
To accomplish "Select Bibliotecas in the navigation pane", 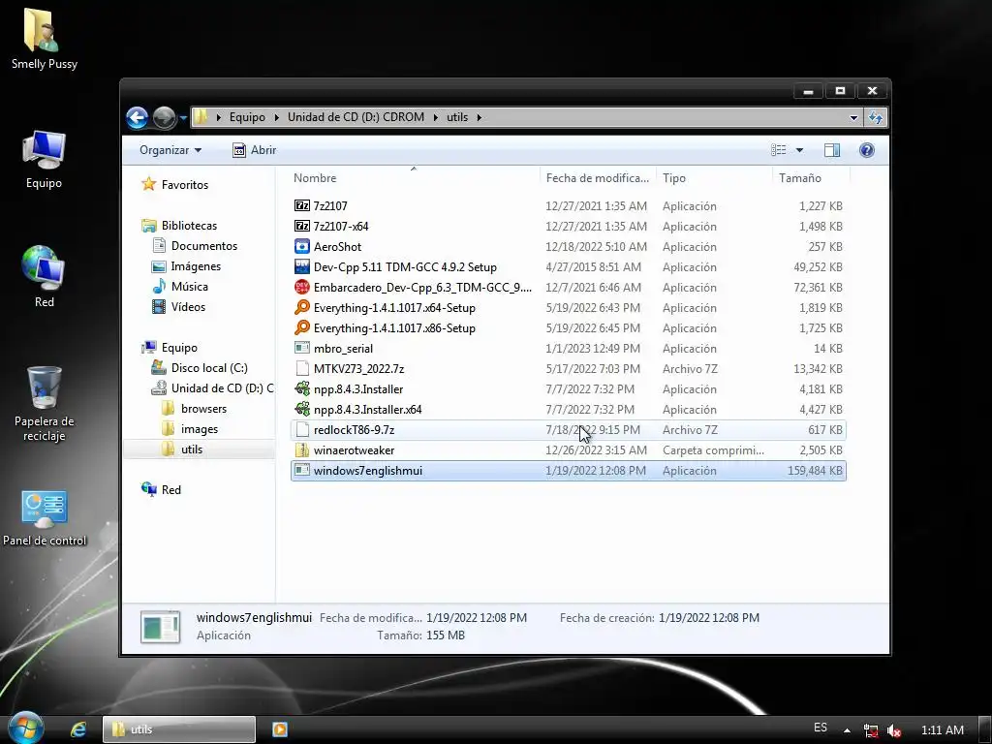I will 189,225.
